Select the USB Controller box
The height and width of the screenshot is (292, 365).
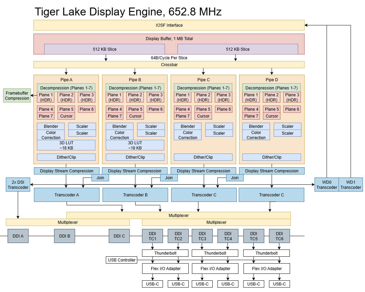tap(121, 260)
